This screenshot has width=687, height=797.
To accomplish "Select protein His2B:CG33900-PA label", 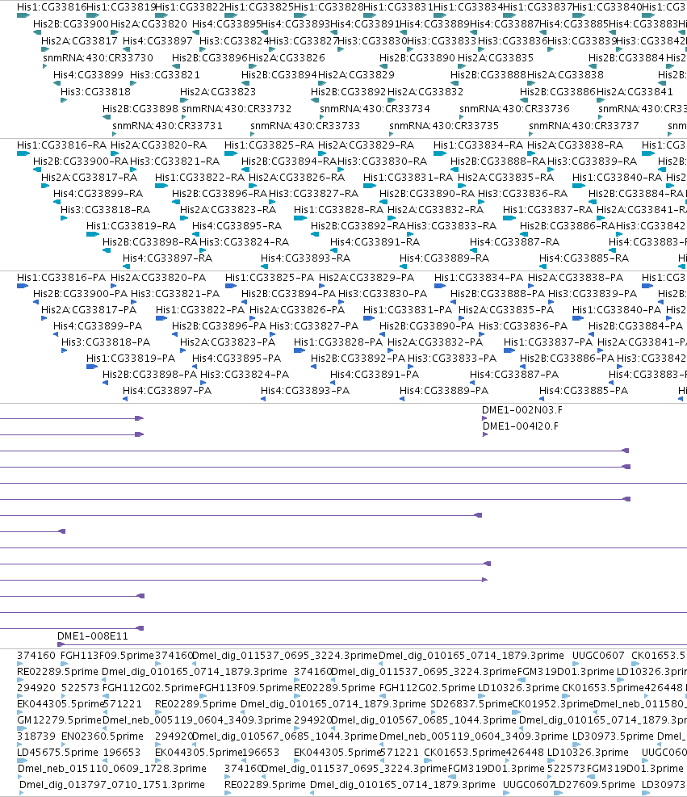I will tap(80, 294).
